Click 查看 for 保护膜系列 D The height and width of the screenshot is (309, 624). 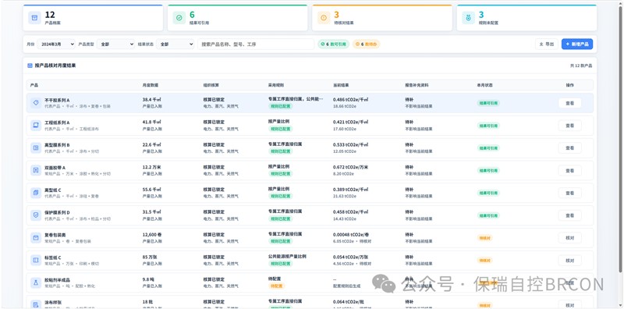[x=570, y=215]
